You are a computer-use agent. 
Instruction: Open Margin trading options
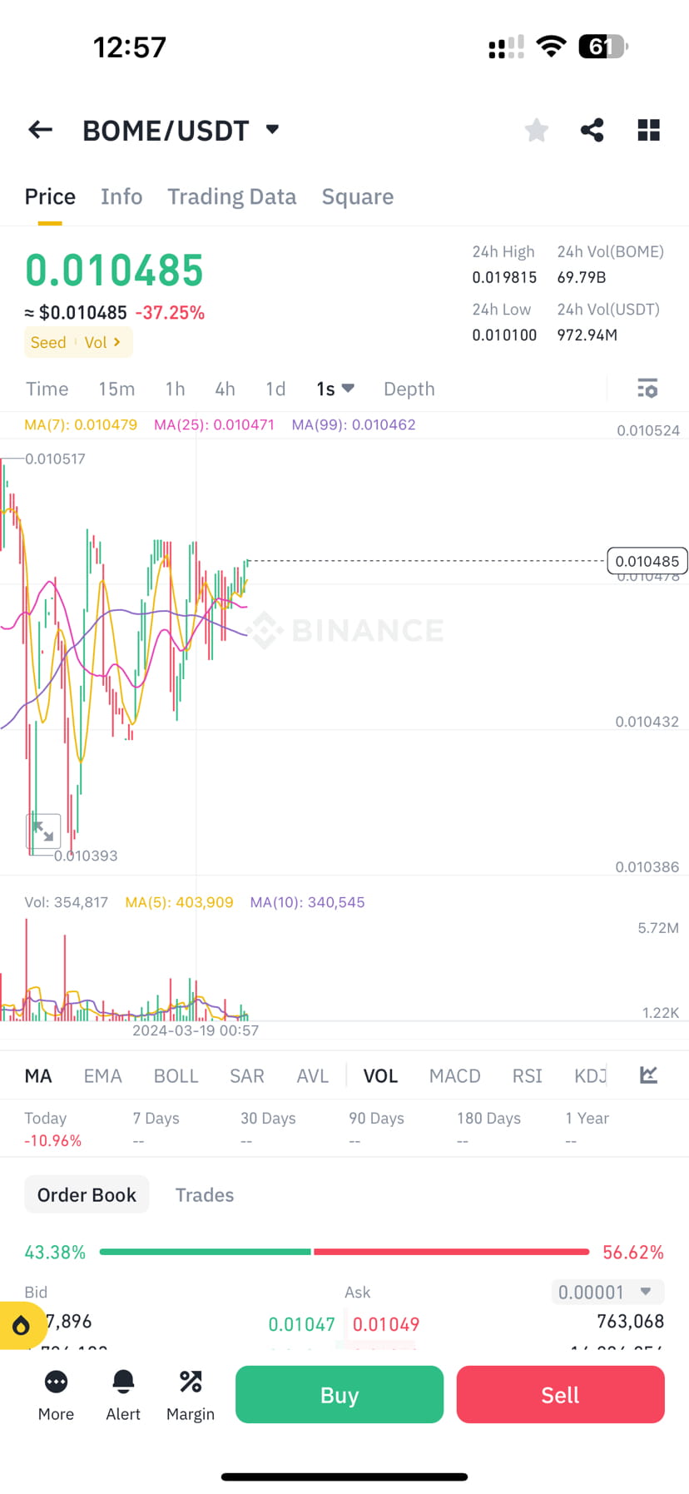coord(190,1394)
